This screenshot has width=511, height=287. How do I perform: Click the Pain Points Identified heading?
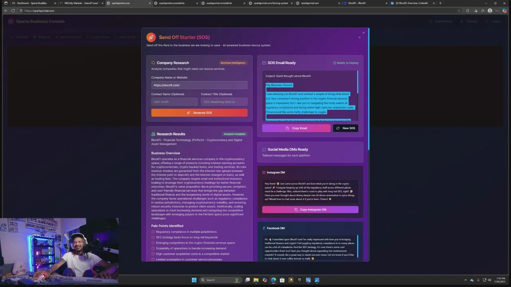167,226
